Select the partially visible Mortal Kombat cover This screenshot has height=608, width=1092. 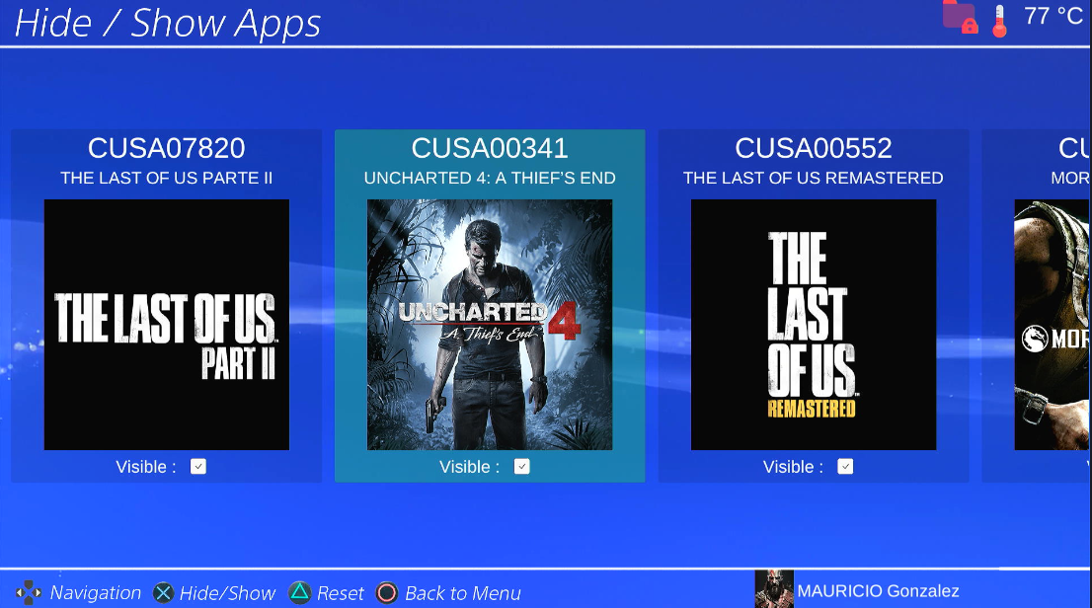[1053, 325]
